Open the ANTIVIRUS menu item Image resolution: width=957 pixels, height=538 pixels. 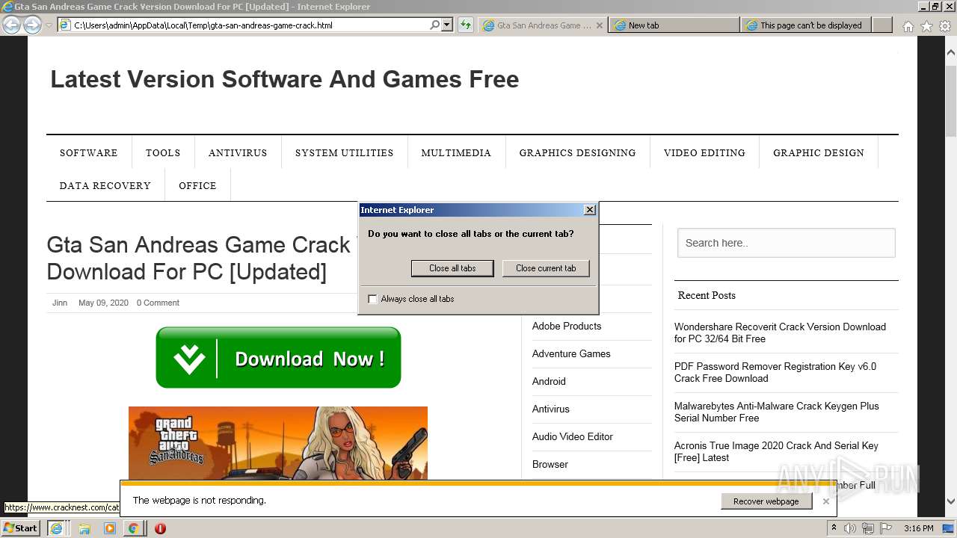[238, 152]
